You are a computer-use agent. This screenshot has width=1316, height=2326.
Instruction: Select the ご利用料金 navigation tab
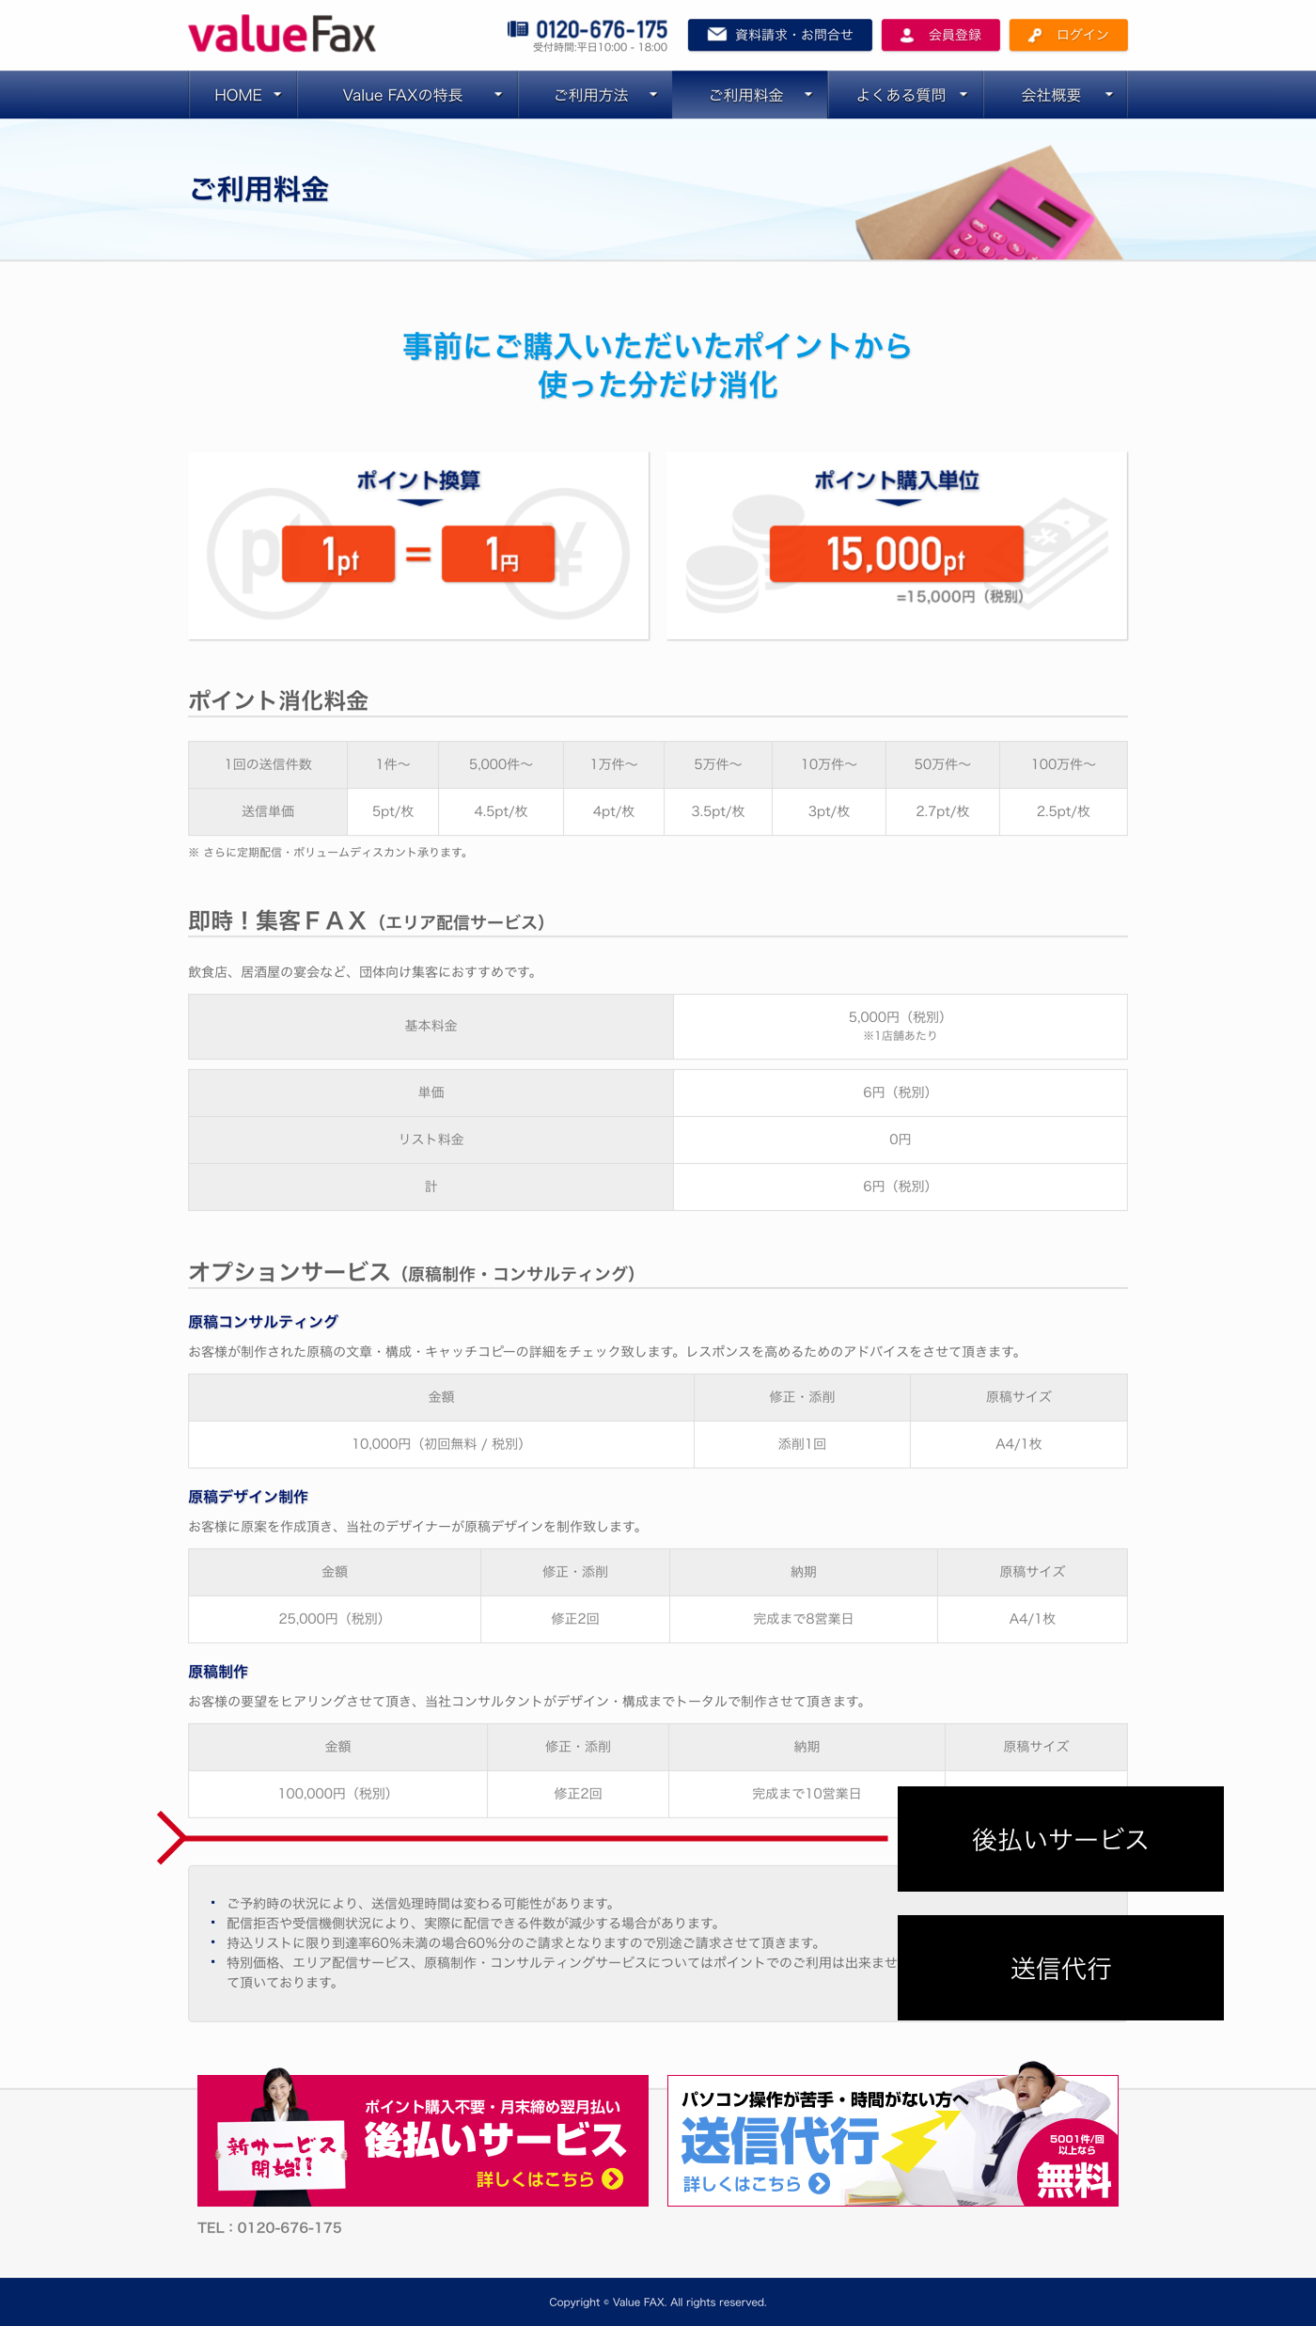click(746, 95)
